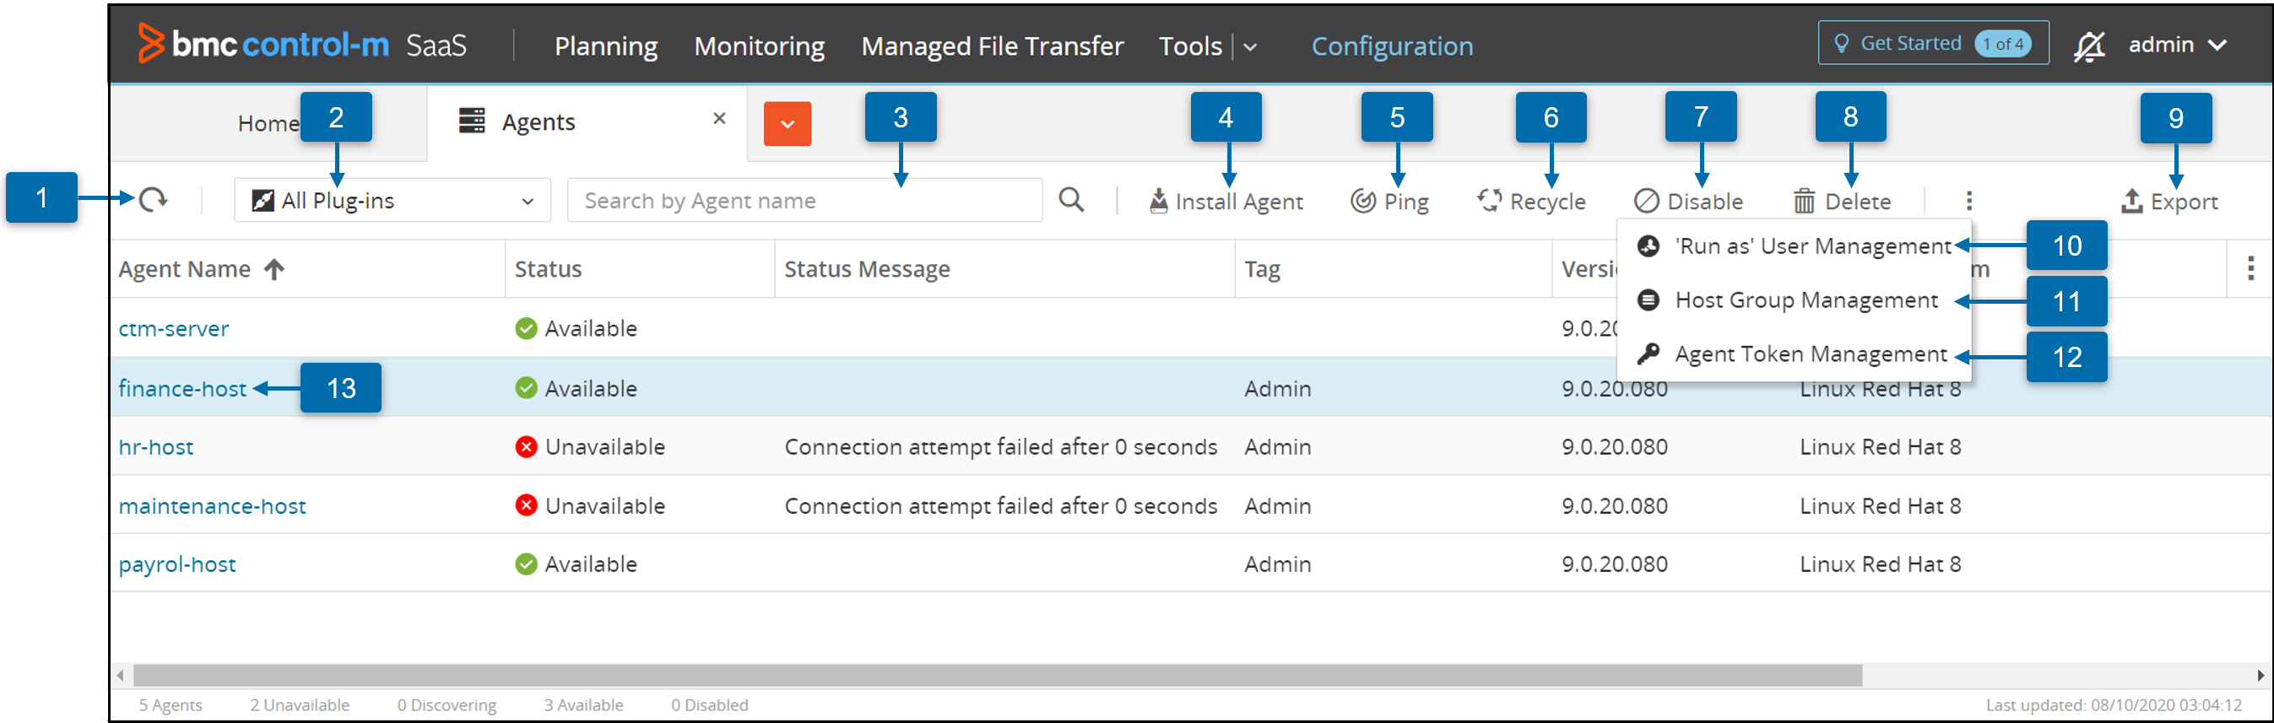This screenshot has height=723, width=2274.
Task: Open Agent Token Management
Action: [x=1810, y=354]
